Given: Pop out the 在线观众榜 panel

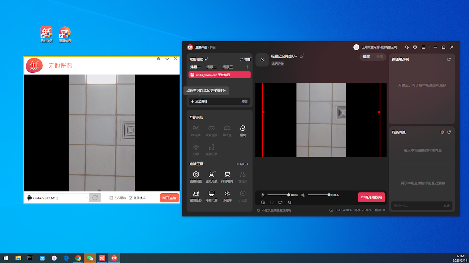Looking at the screenshot, I should (449, 59).
